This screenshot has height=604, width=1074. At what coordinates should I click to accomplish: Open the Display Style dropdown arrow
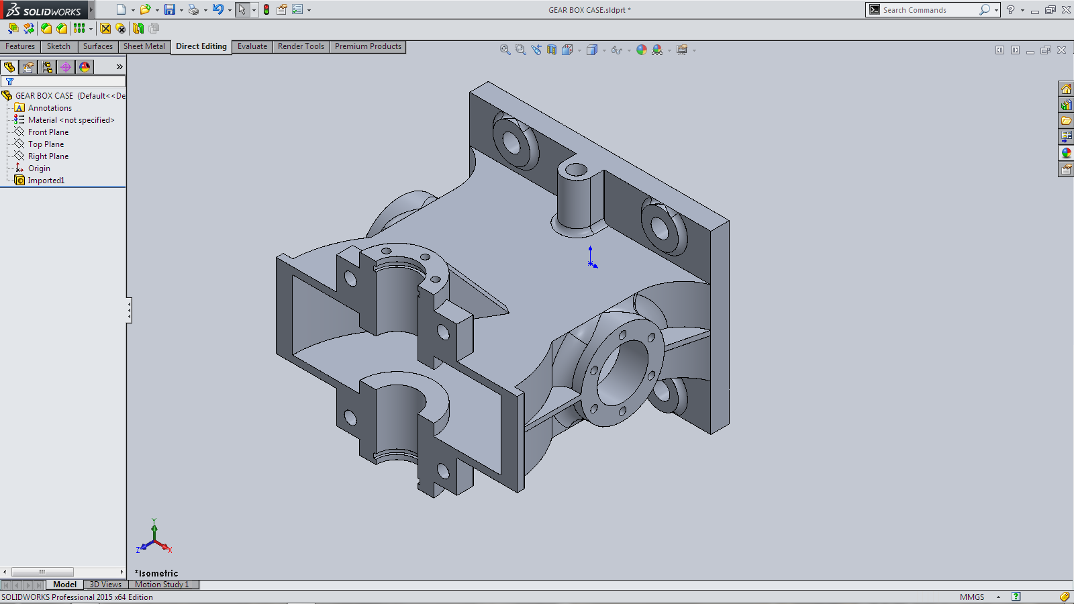tap(604, 50)
